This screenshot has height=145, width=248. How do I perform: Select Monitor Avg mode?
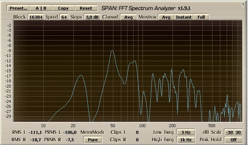pyautogui.click(x=166, y=17)
